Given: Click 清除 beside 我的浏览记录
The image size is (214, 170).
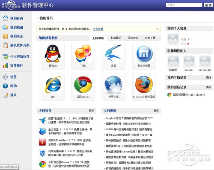Looking at the screenshot, I should coord(208,87).
